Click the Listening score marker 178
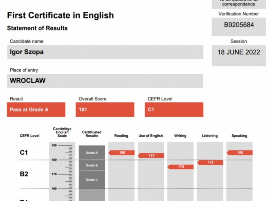Screen dimensions: 268x201 [210, 162]
